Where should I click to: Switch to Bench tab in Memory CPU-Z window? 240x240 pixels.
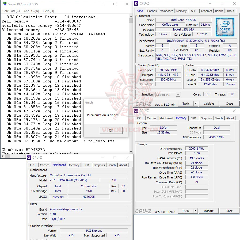point(219,118)
